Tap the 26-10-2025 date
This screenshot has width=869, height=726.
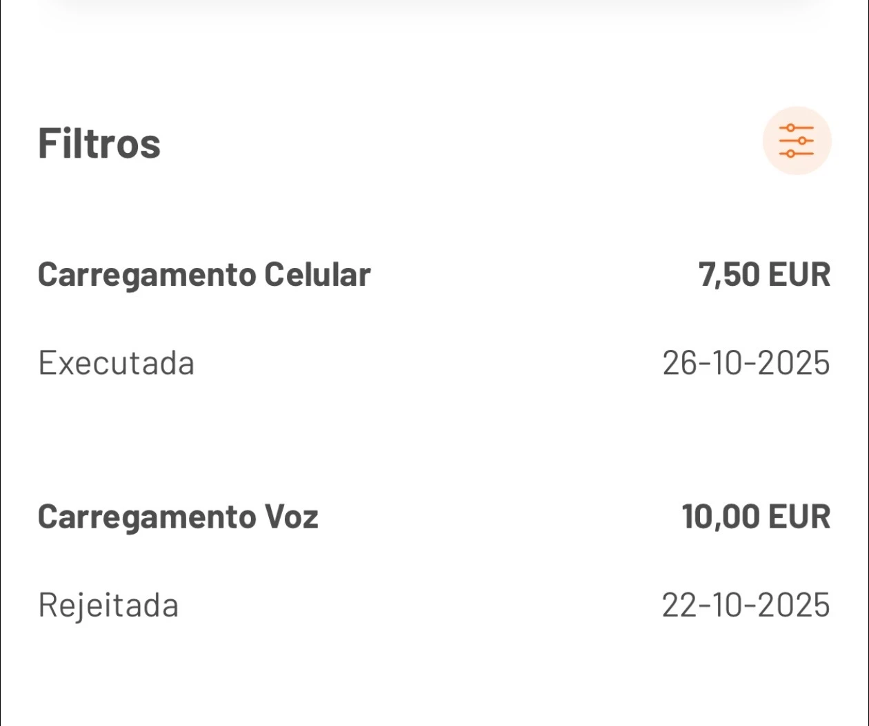click(x=746, y=363)
